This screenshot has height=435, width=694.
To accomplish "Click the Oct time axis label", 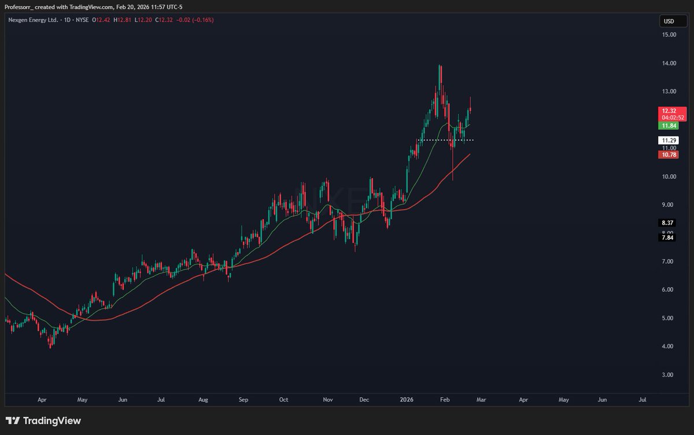I will point(283,400).
